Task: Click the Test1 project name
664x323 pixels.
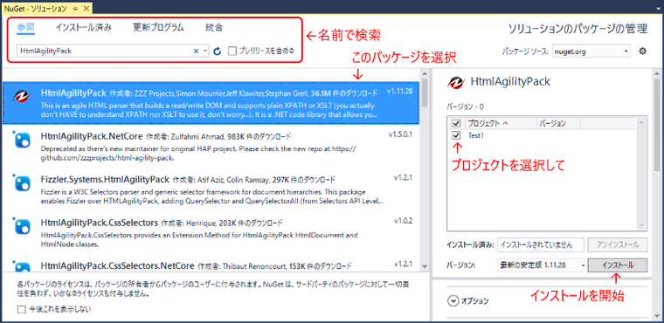Action: point(475,136)
